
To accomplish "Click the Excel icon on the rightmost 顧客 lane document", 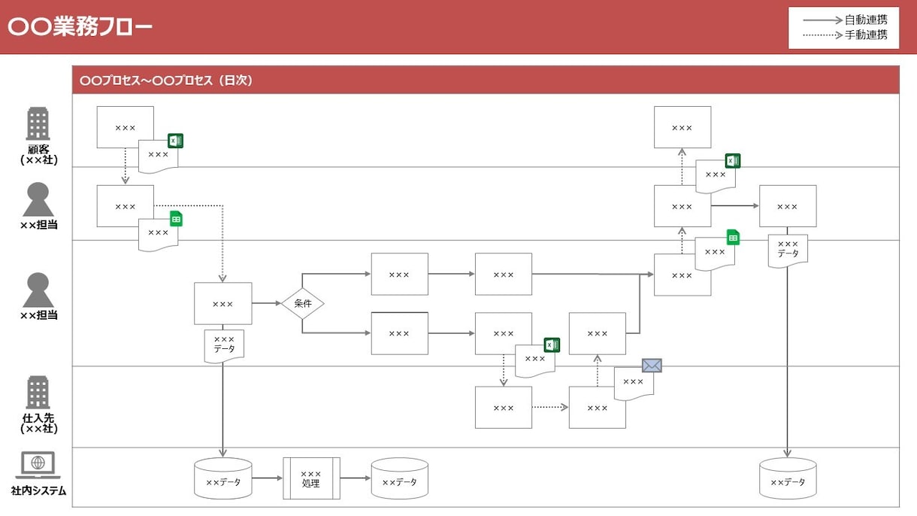I will (x=733, y=160).
